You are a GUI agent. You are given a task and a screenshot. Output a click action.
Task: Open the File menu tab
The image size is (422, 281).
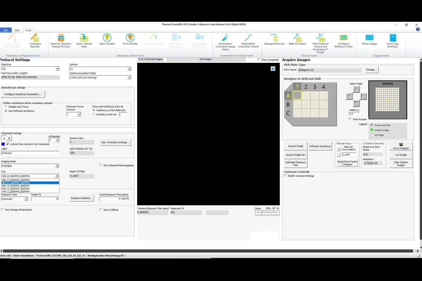click(6, 30)
